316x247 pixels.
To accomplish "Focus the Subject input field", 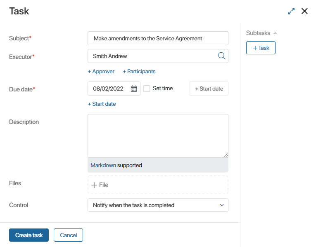I will tap(158, 38).
